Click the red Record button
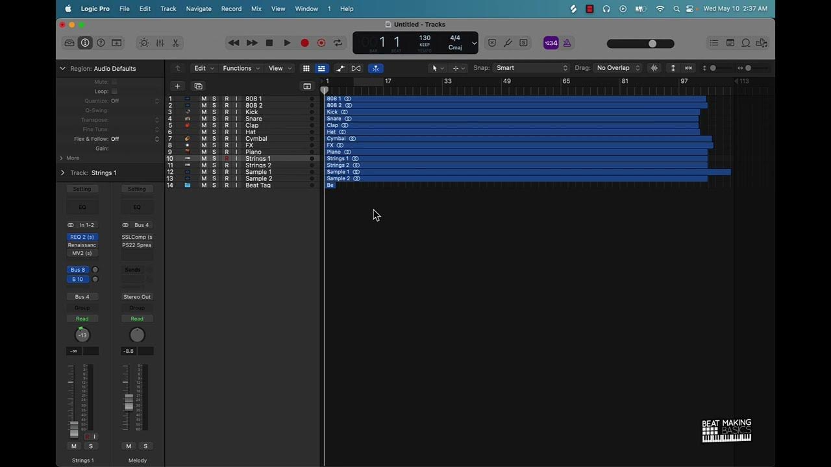831x467 pixels. click(304, 43)
